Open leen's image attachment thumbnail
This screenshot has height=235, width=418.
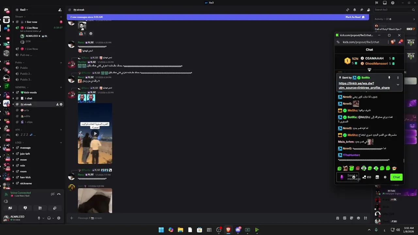click(95, 200)
